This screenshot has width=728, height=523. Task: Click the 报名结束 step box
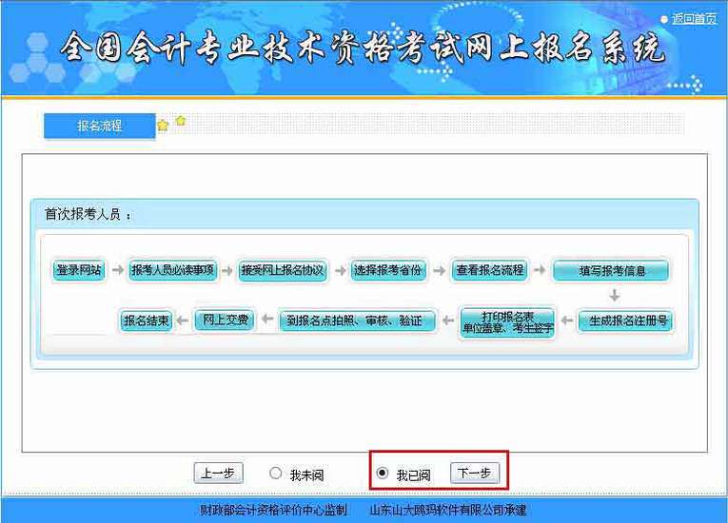tap(147, 321)
